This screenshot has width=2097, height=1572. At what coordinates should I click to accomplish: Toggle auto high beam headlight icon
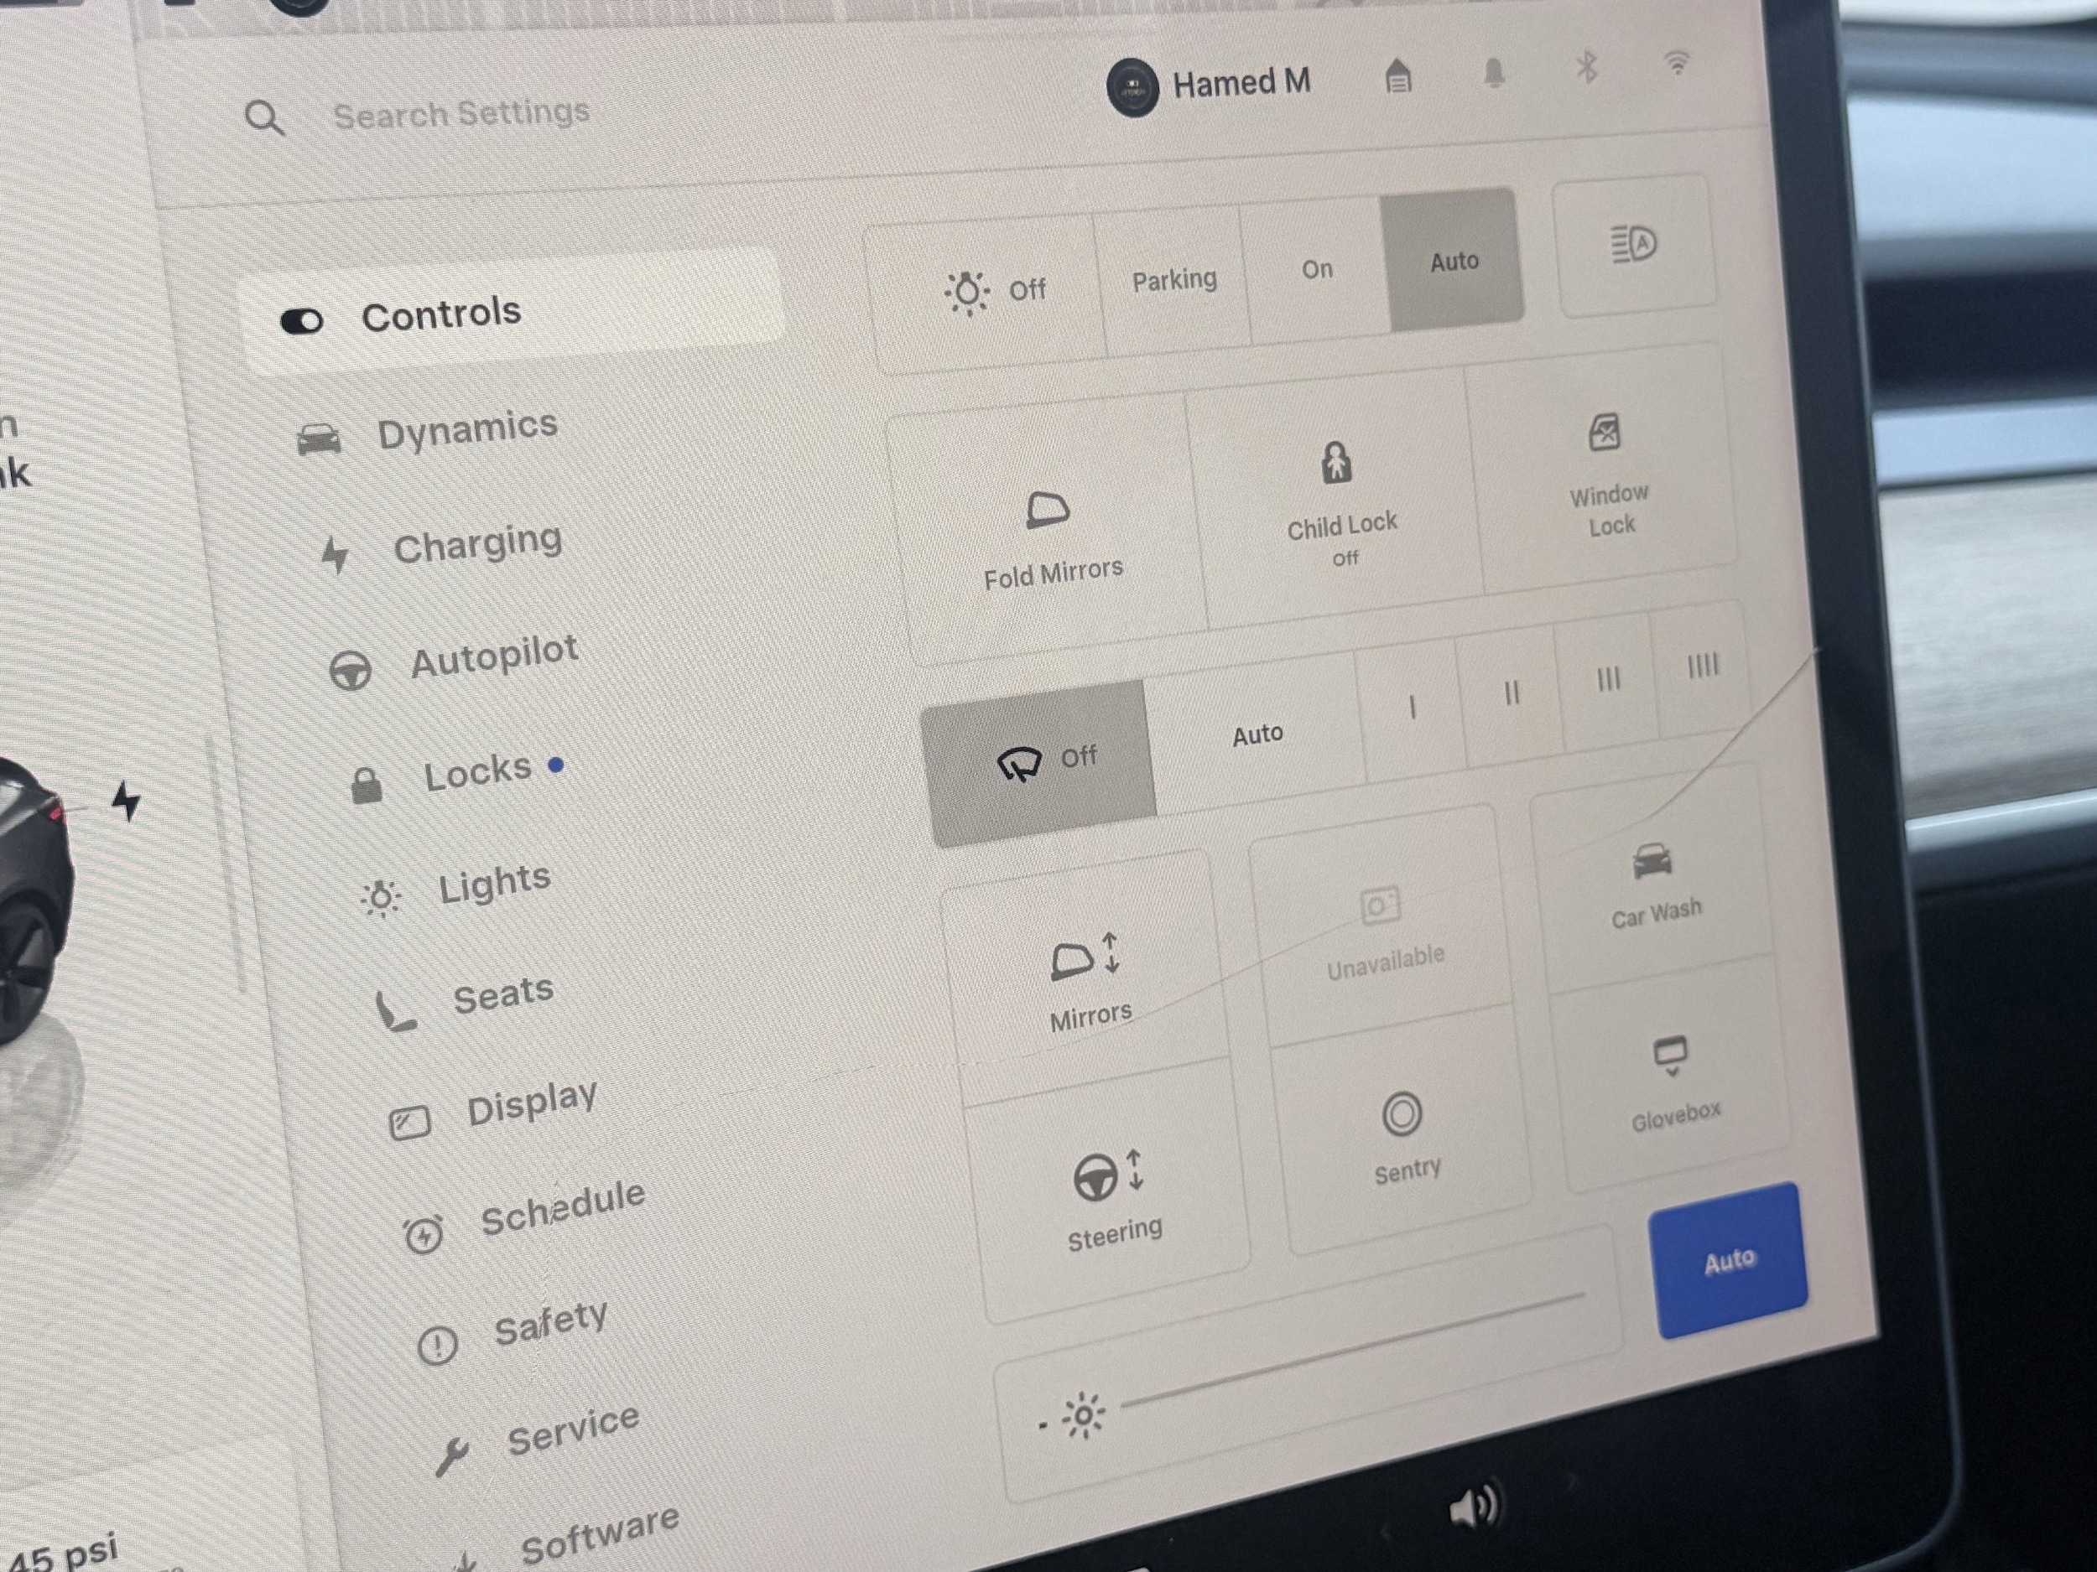click(1633, 245)
